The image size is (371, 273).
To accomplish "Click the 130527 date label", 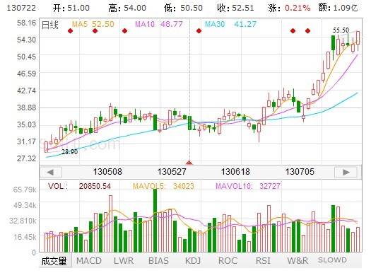I will [x=172, y=172].
